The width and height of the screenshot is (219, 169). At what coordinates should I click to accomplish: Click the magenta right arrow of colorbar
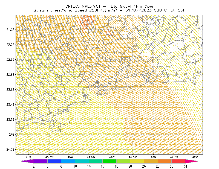192,161
